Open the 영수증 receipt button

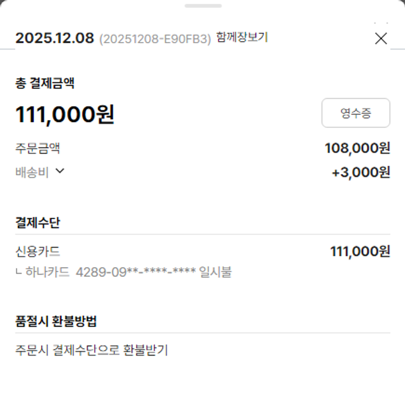tap(355, 113)
